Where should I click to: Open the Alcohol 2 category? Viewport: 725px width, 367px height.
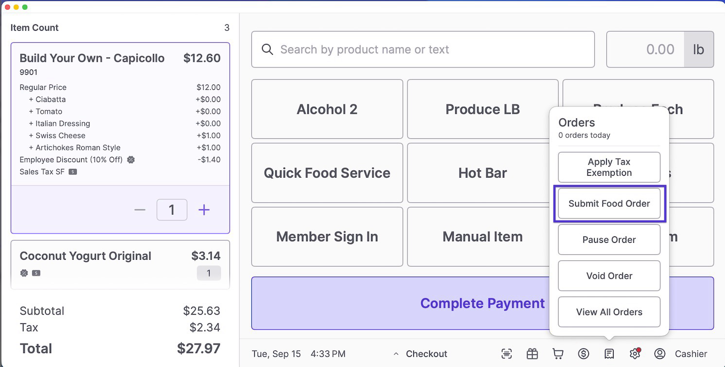pyautogui.click(x=327, y=109)
